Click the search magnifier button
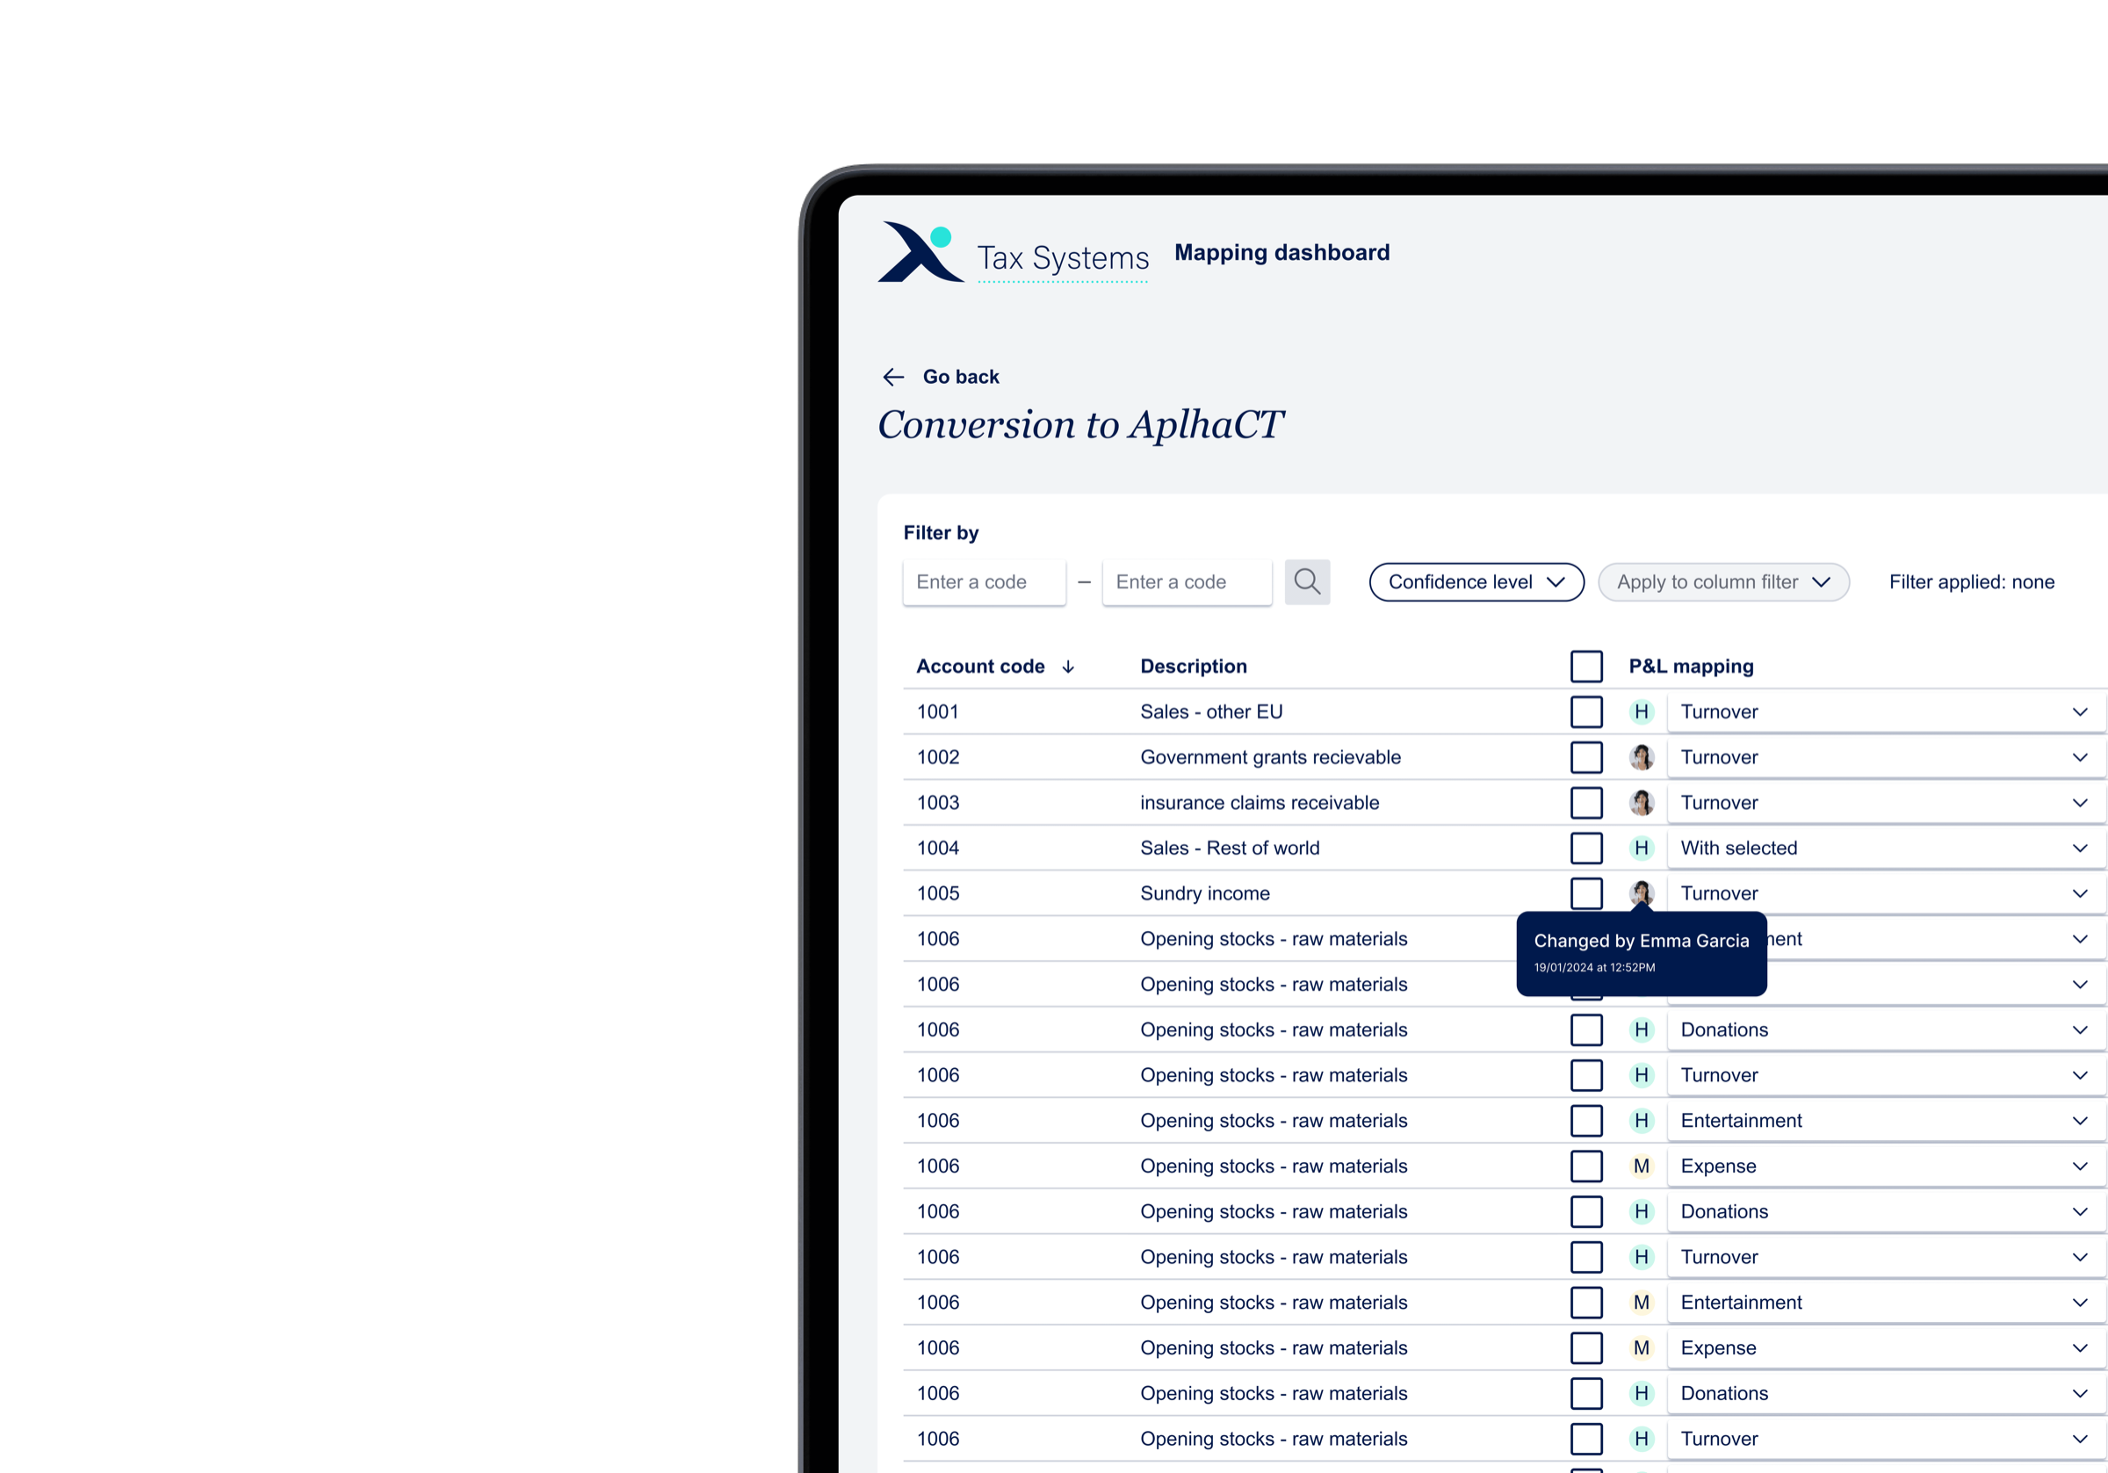This screenshot has width=2108, height=1473. coord(1306,581)
